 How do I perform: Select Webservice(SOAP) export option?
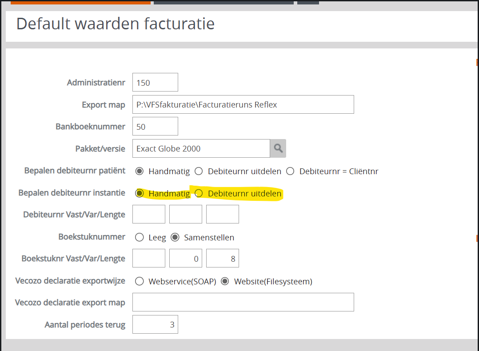(140, 281)
